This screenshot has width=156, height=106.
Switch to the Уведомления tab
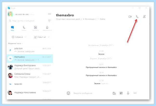[47, 29]
